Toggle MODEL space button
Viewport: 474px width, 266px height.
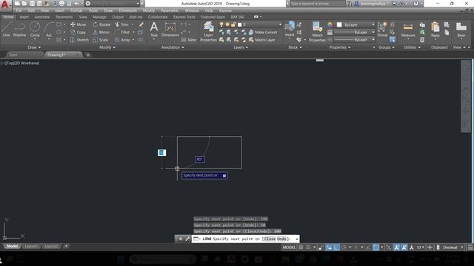point(289,248)
